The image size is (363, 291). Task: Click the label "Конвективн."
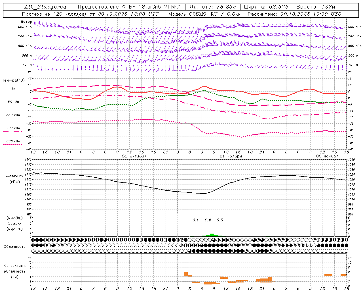tap(15, 266)
